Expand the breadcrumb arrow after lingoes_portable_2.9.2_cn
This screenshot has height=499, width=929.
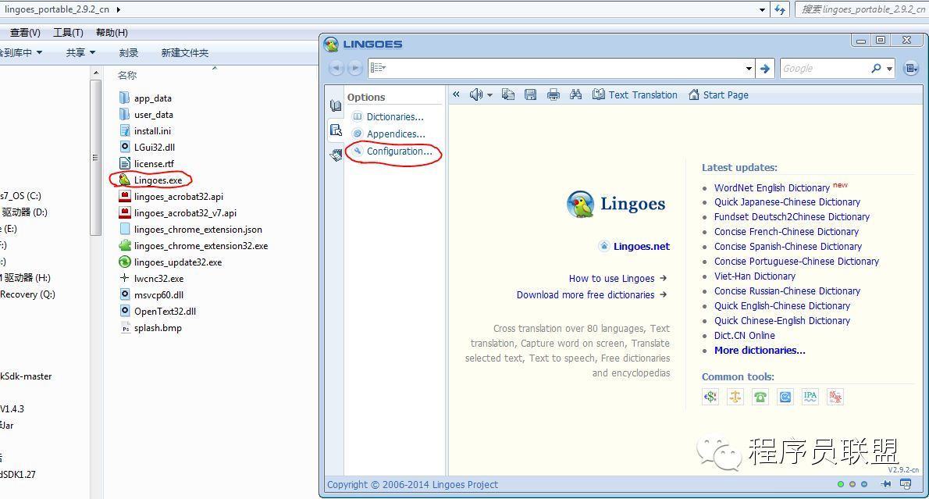click(119, 9)
